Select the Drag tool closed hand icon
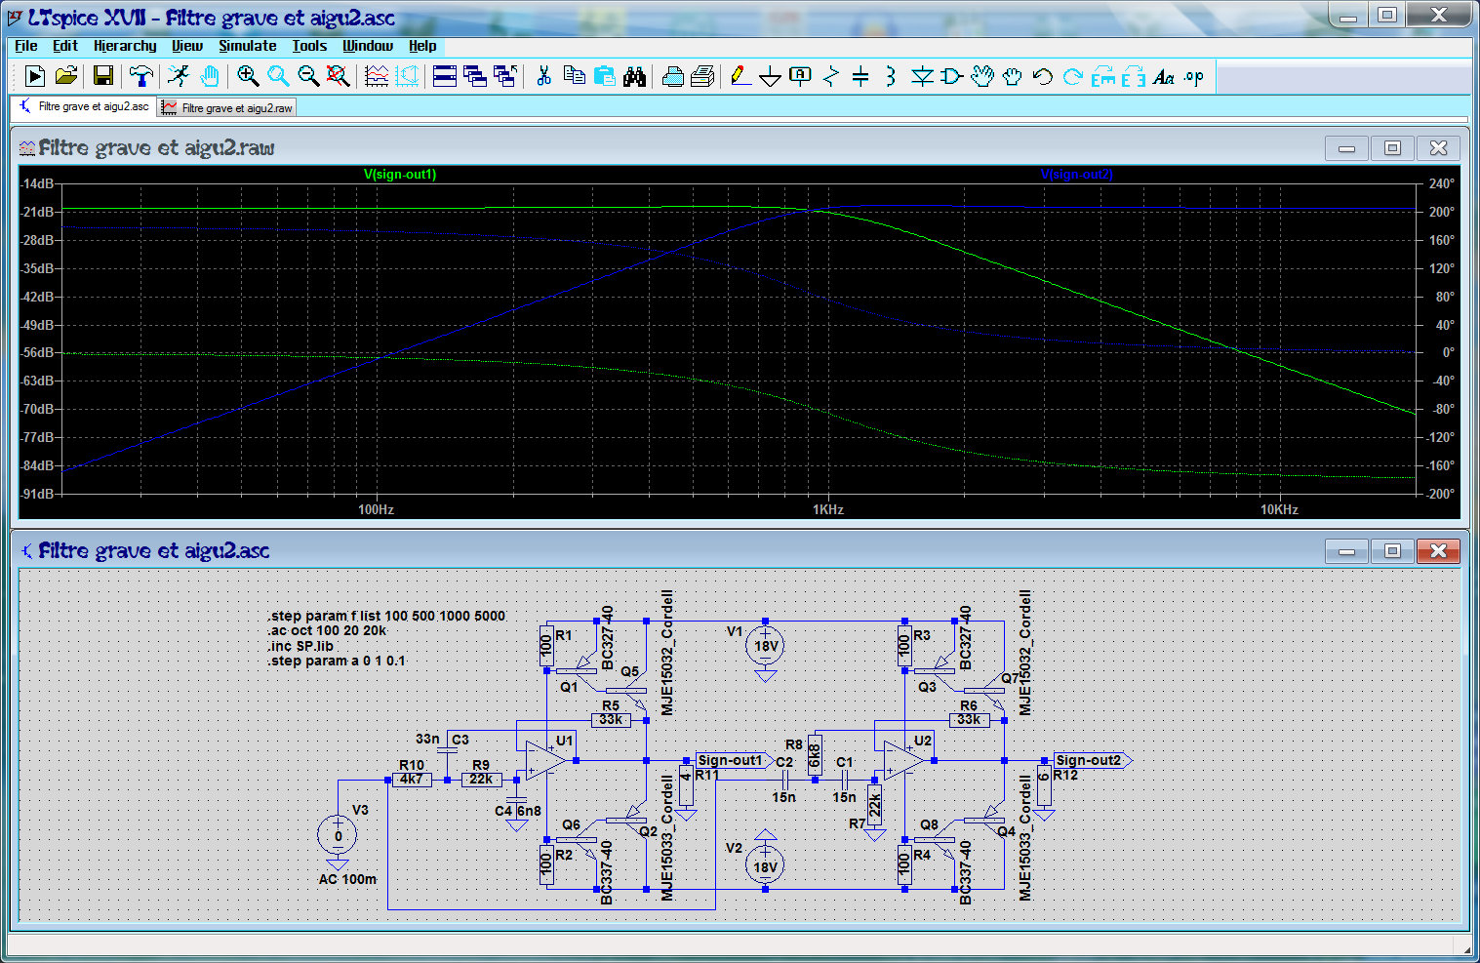 click(x=1012, y=76)
